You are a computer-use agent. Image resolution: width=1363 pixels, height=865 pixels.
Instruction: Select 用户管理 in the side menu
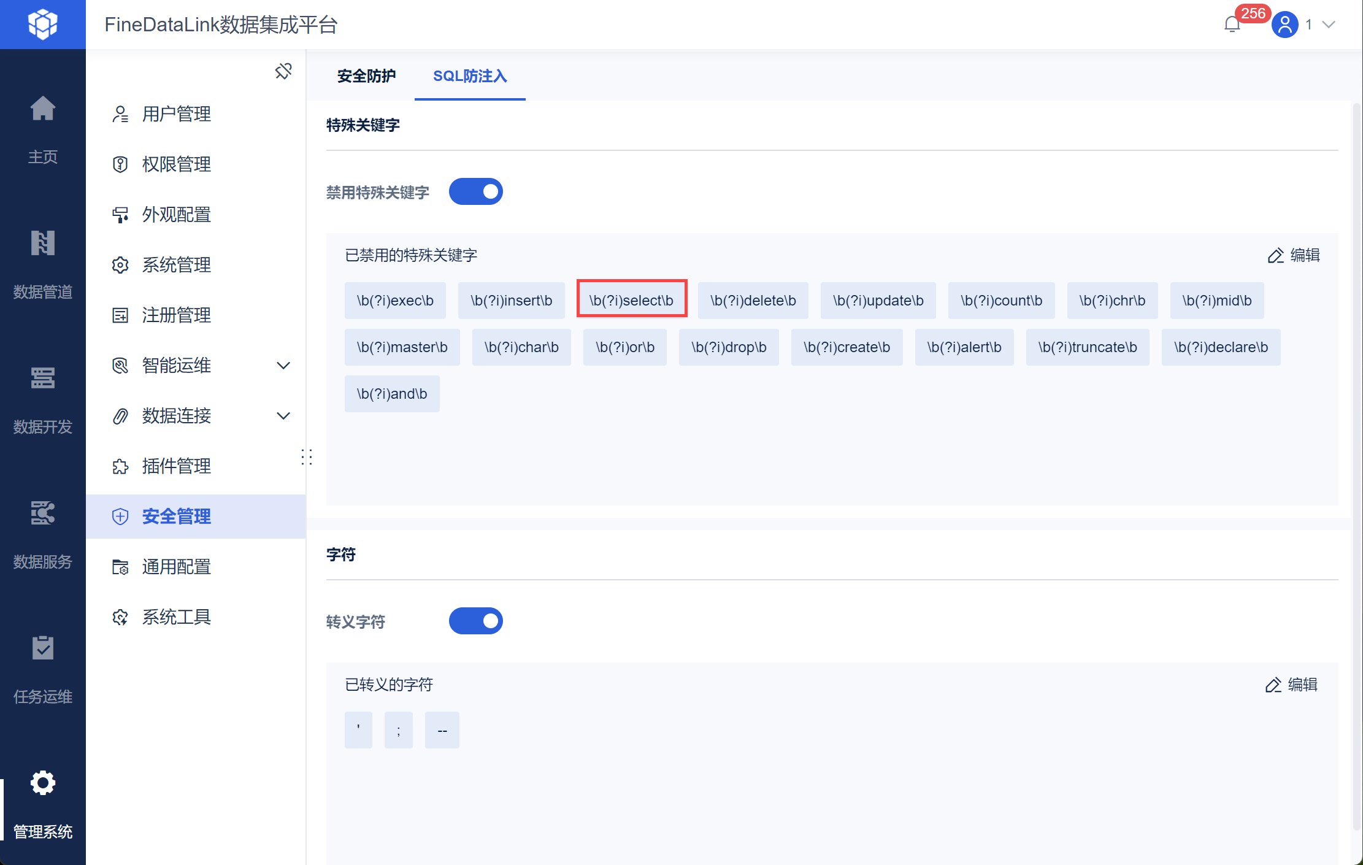click(x=177, y=114)
